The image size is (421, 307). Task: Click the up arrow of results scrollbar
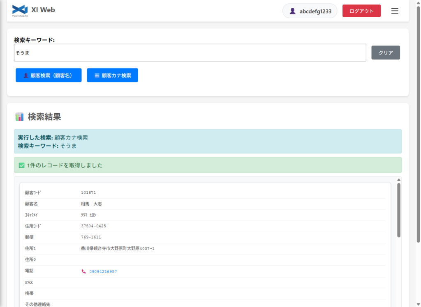coord(398,180)
